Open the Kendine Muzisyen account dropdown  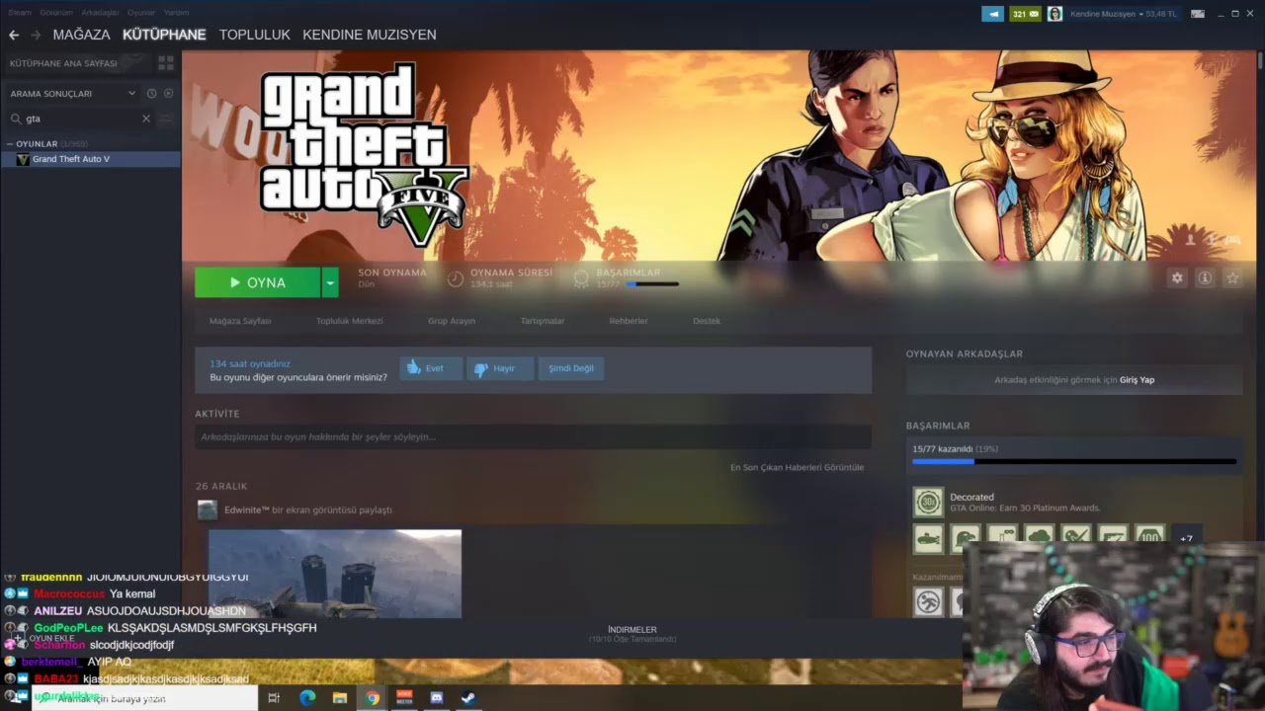1124,14
